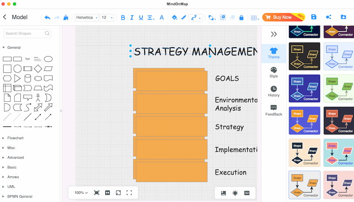Toggle underline formatting
Image resolution: width=354 pixels, height=202 pixels.
point(141,17)
